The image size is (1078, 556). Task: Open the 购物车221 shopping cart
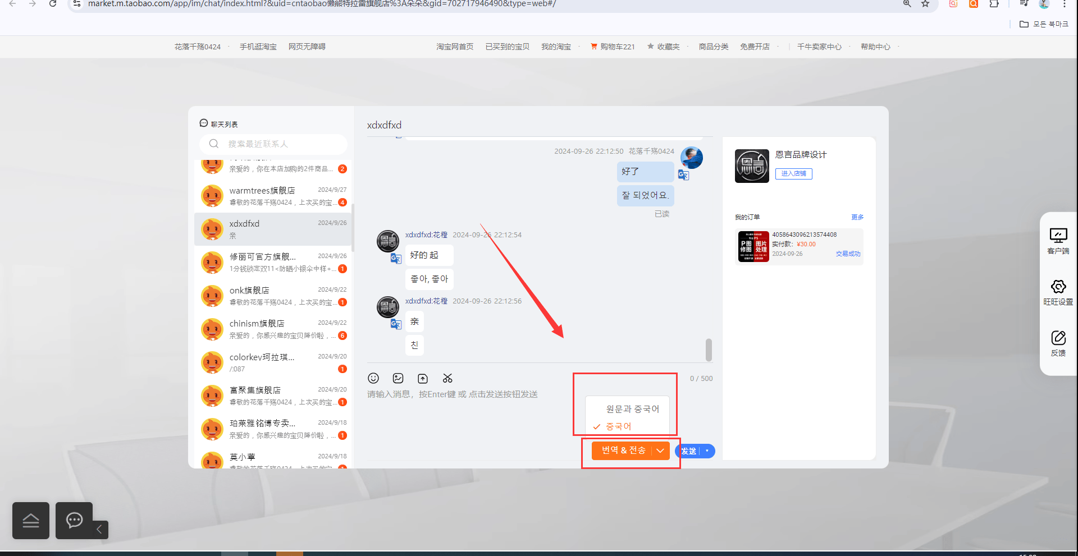point(613,47)
